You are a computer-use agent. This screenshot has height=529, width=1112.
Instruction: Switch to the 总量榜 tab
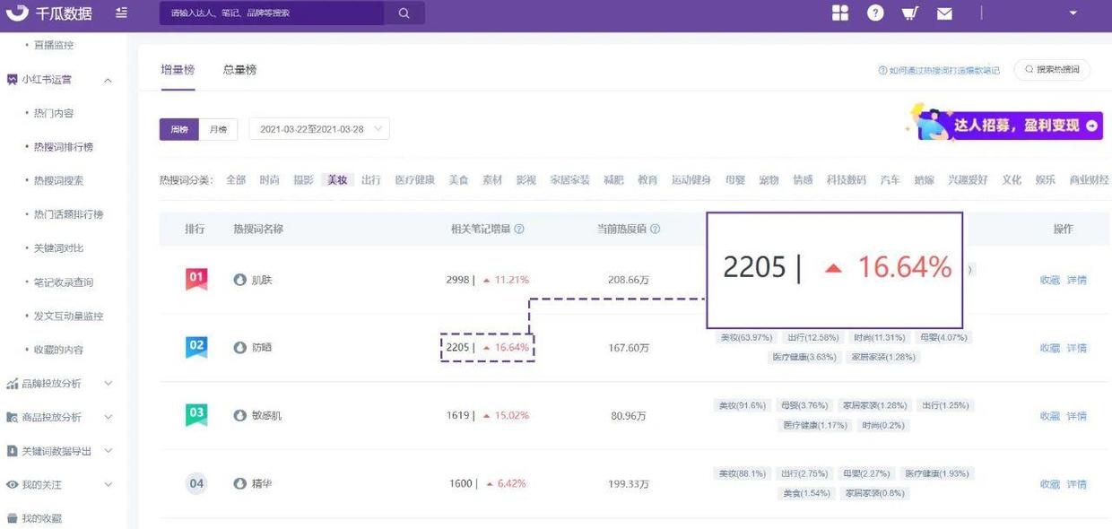(x=239, y=70)
